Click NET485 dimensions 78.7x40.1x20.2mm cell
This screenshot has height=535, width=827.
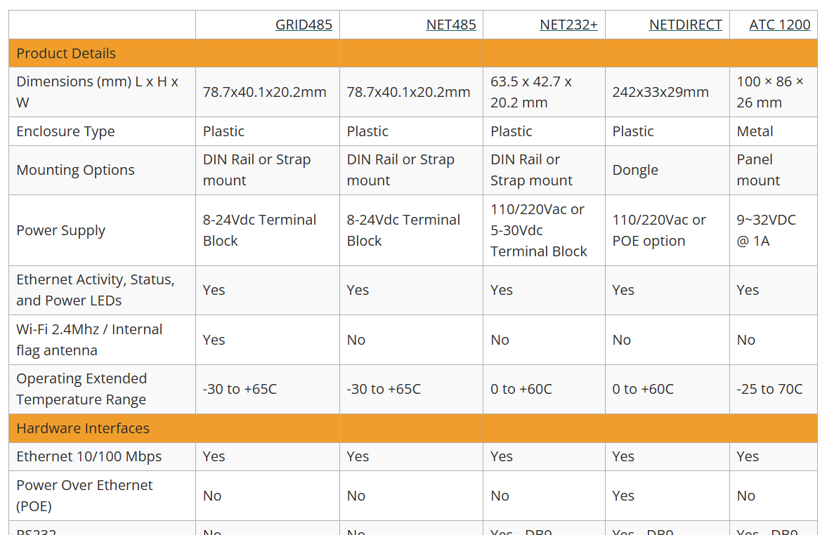(x=411, y=92)
